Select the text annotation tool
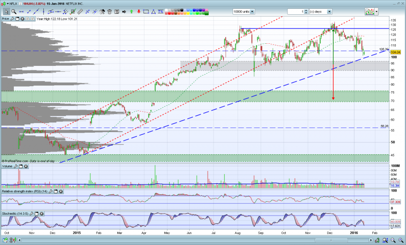The width and height of the screenshot is (406, 245). [117, 12]
